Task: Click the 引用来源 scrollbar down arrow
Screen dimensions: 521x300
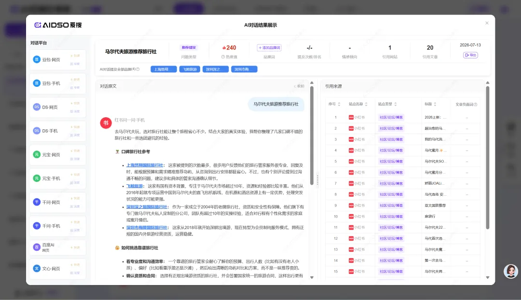Action: pyautogui.click(x=487, y=277)
